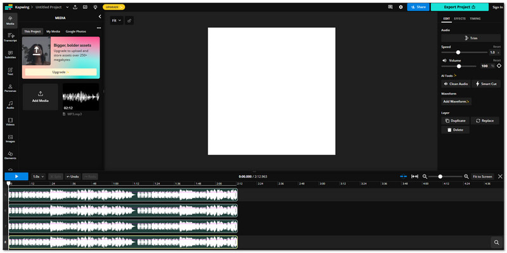507x253 pixels.
Task: Open the Videos sidebar tool
Action: [x=10, y=122]
